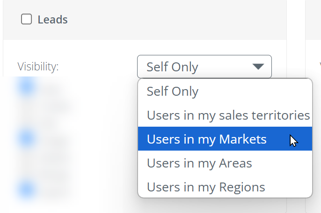Click the blurred text beside third blue circle
This screenshot has height=213, width=321.
[x=55, y=189]
